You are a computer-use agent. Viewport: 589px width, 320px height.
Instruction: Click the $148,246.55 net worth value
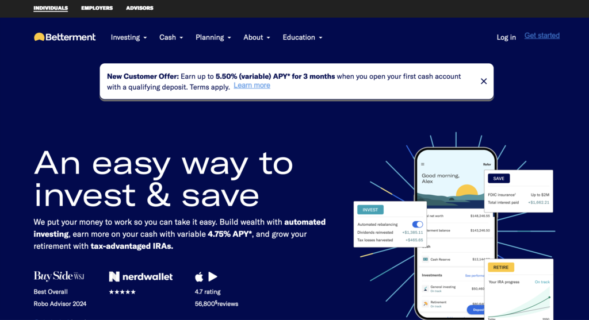(480, 216)
